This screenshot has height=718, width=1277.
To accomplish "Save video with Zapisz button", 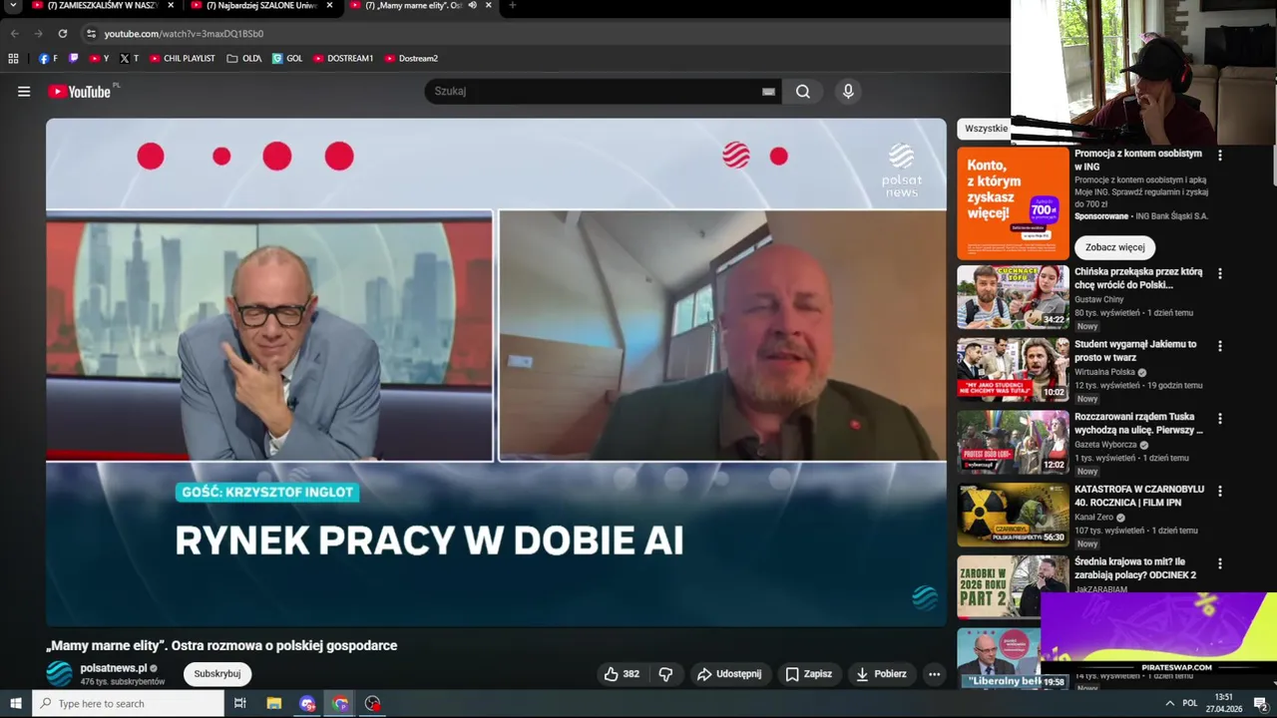I will [x=809, y=674].
